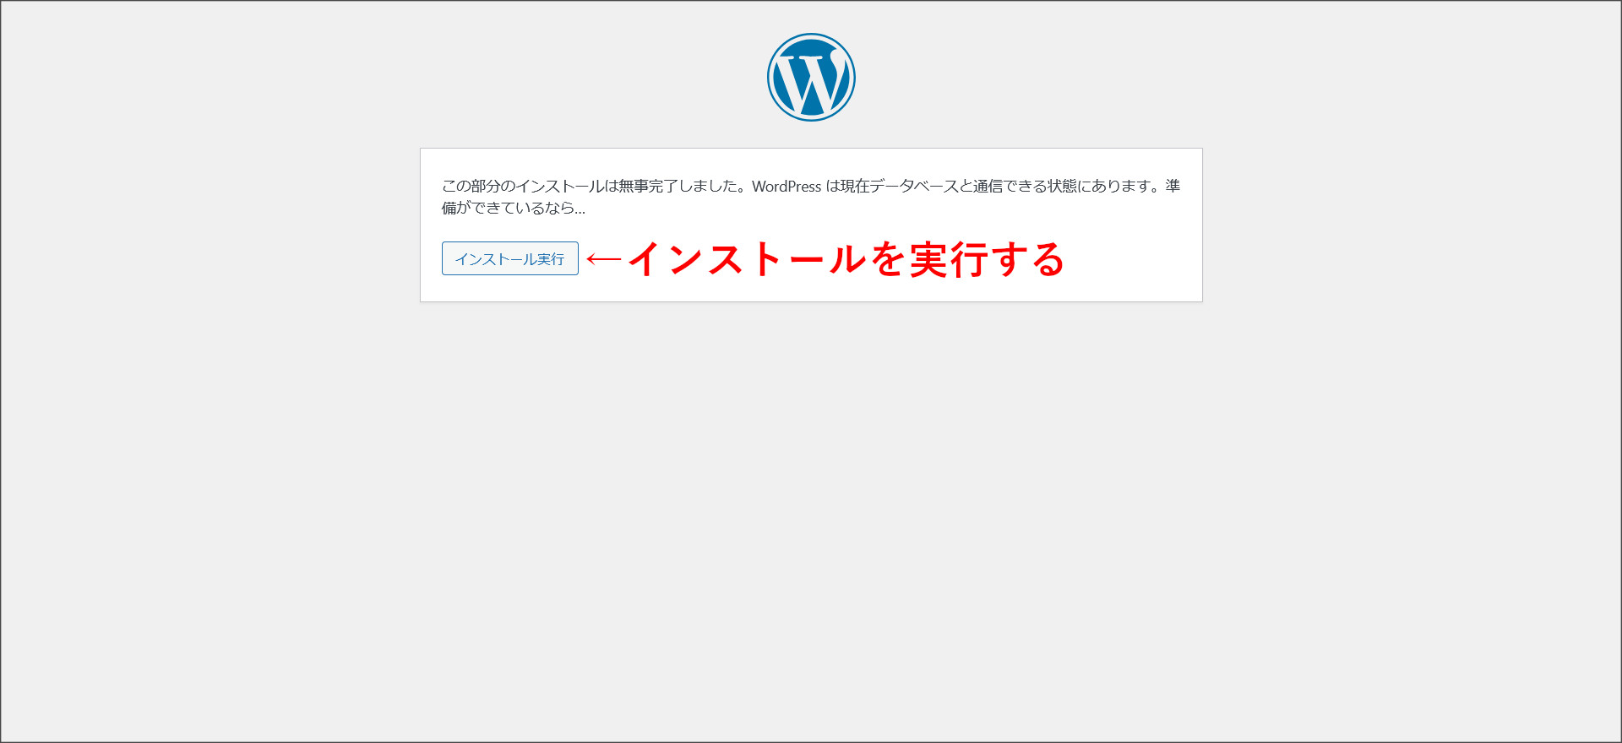Click the word WordPress in the message
This screenshot has width=1622, height=743.
click(786, 187)
